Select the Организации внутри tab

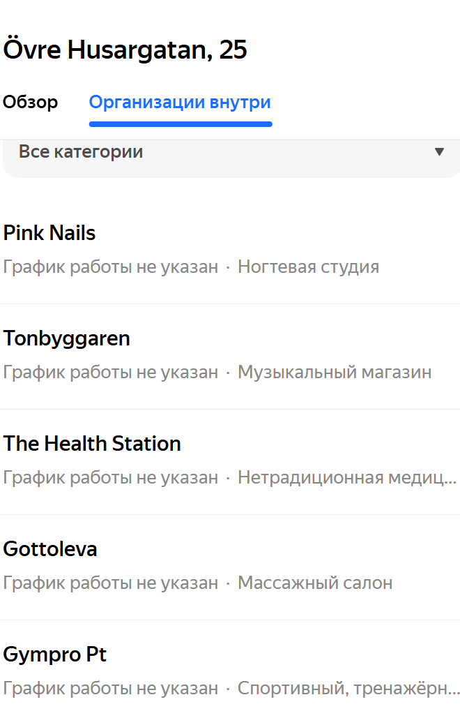[x=180, y=103]
